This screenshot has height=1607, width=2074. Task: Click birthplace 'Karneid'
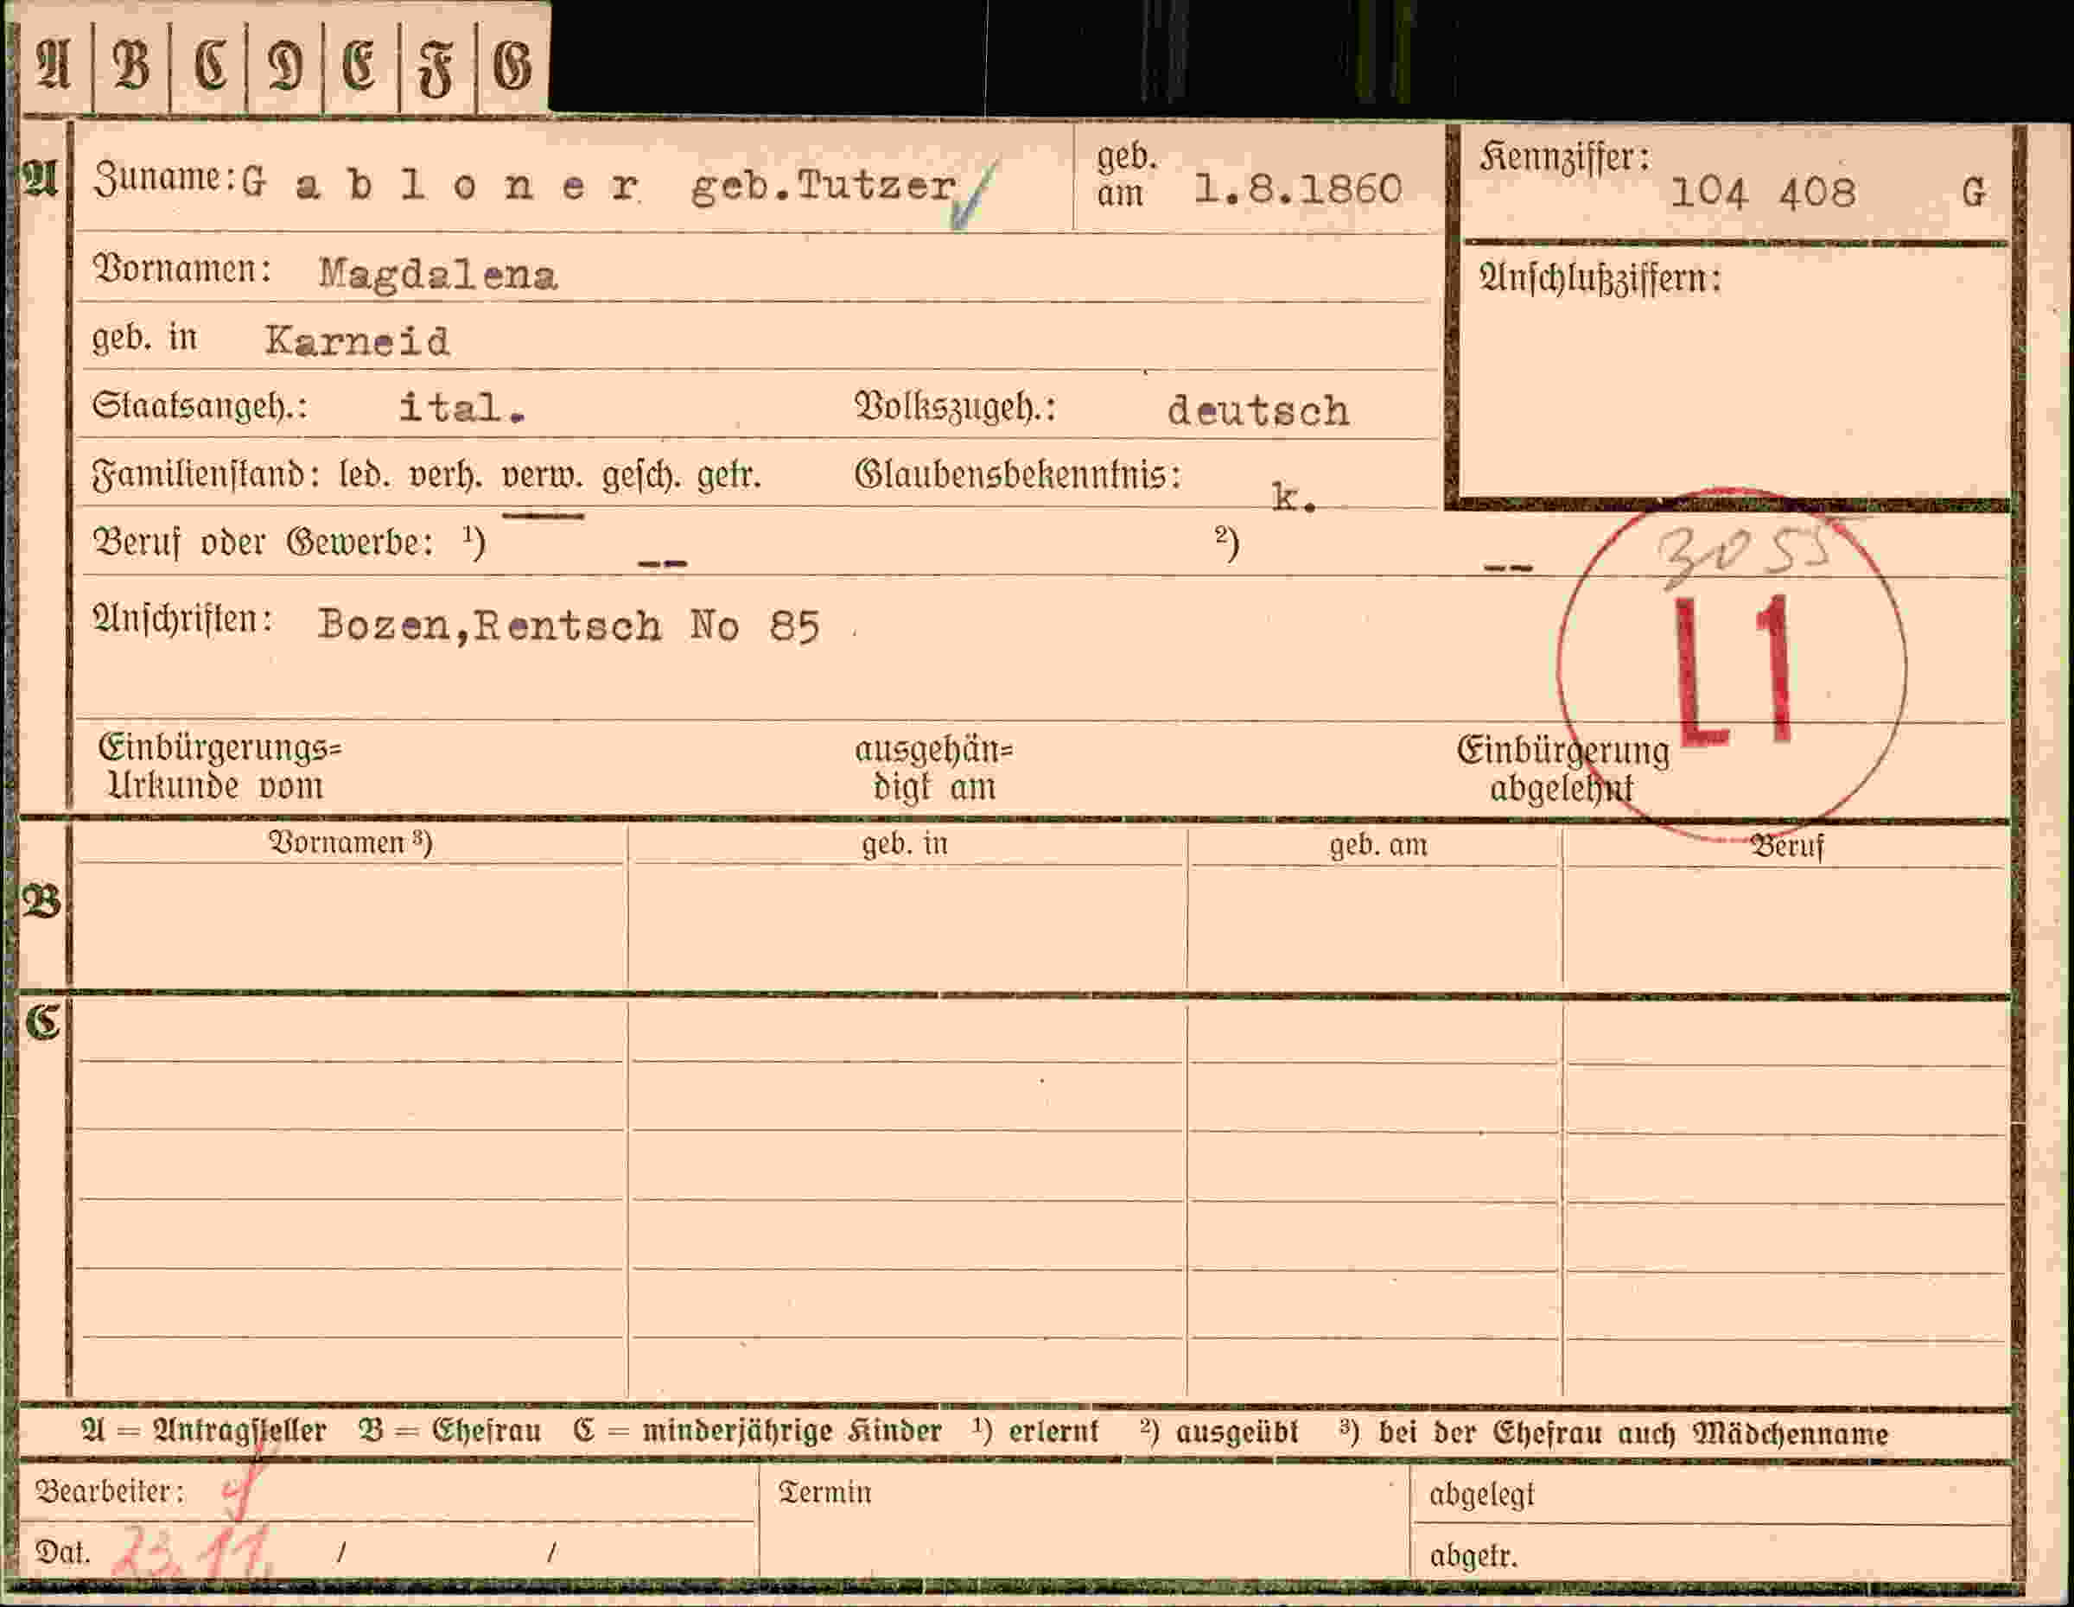point(357,340)
